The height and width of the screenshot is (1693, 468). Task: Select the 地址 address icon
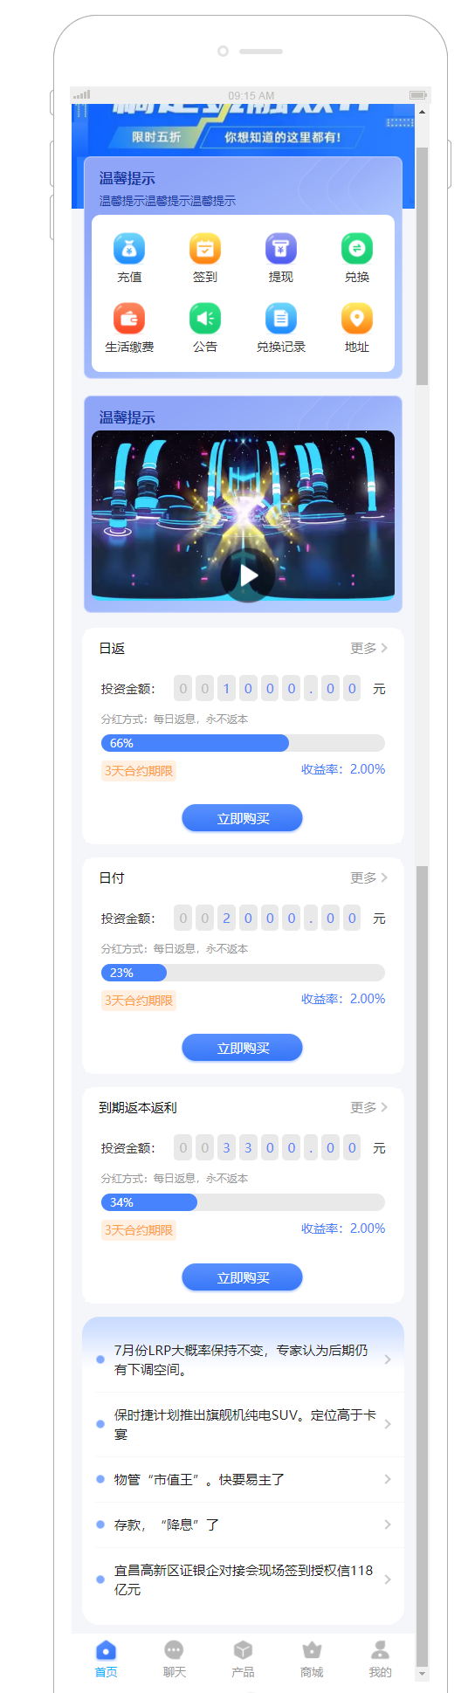pos(357,319)
